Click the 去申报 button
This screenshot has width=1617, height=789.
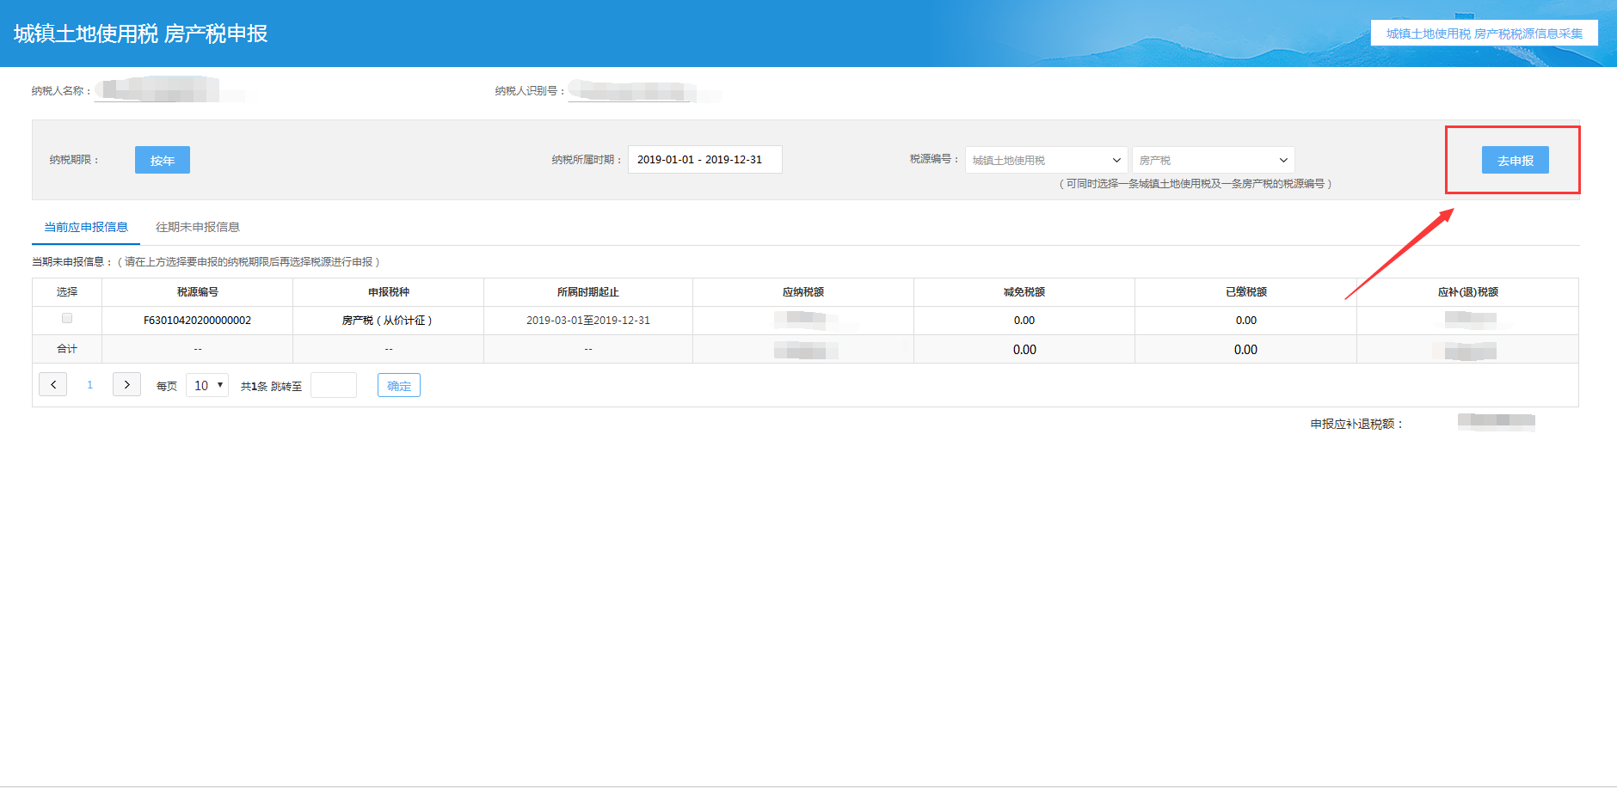pyautogui.click(x=1515, y=159)
